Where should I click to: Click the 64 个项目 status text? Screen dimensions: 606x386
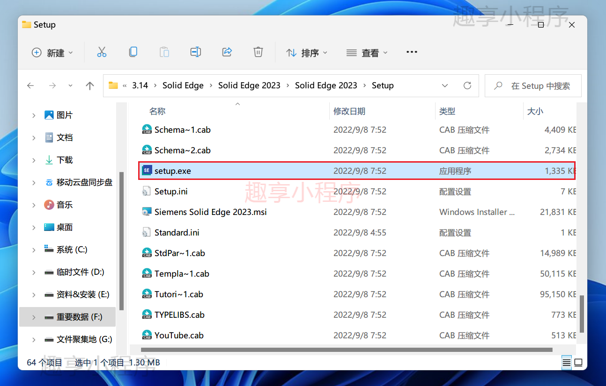tap(44, 362)
